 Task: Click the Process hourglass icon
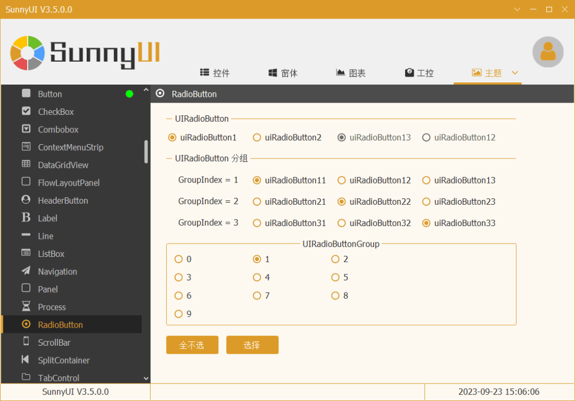pos(26,306)
